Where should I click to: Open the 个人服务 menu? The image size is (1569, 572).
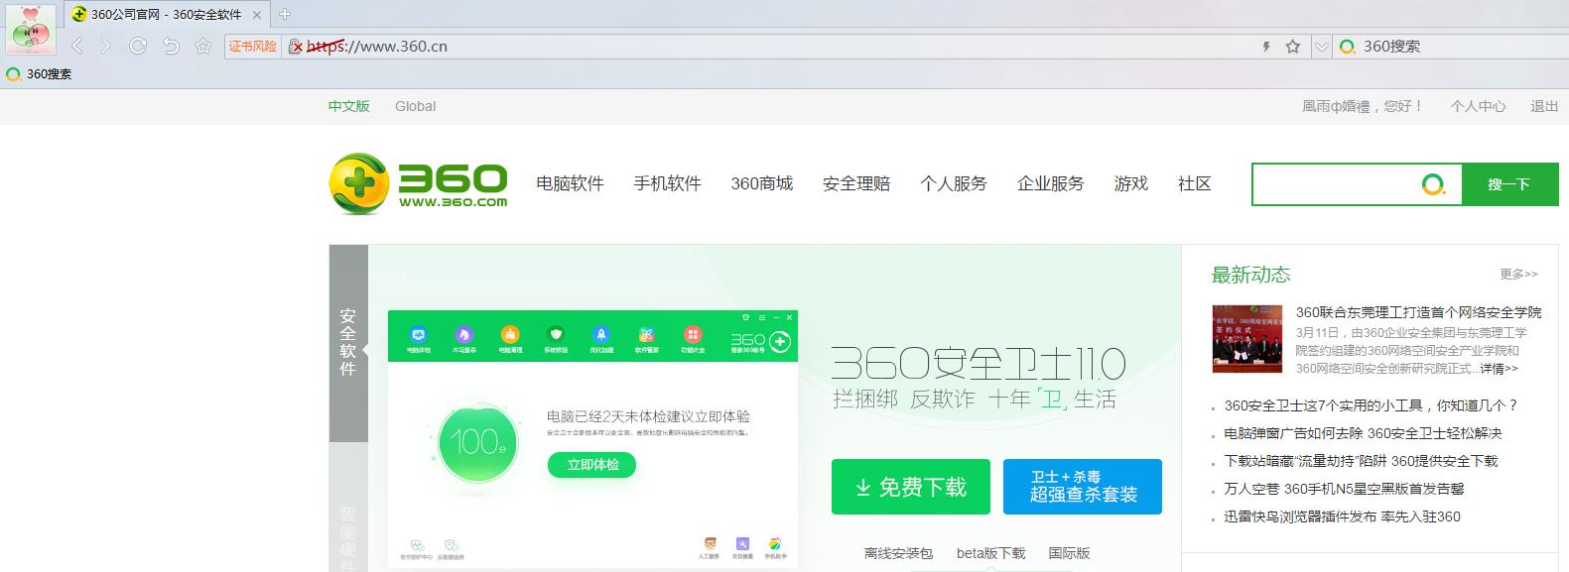coord(953,183)
